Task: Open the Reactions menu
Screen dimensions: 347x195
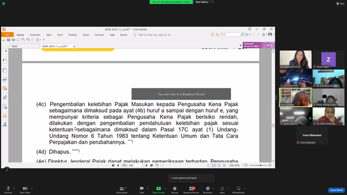Action: click(x=208, y=190)
